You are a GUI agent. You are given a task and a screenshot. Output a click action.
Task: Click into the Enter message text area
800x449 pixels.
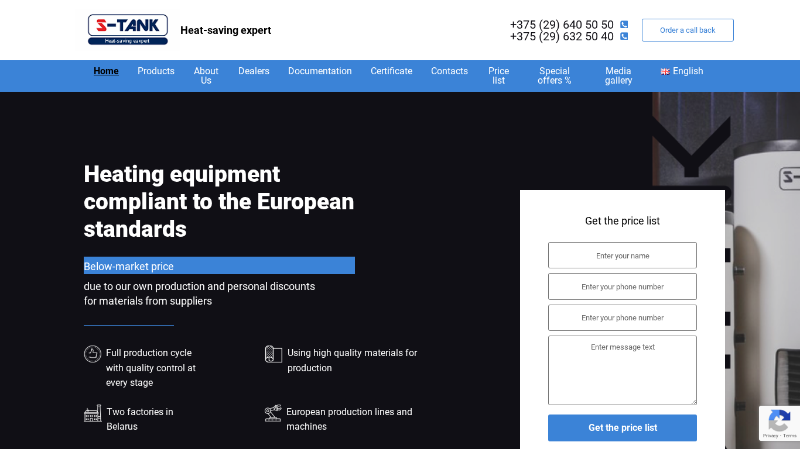[623, 371]
